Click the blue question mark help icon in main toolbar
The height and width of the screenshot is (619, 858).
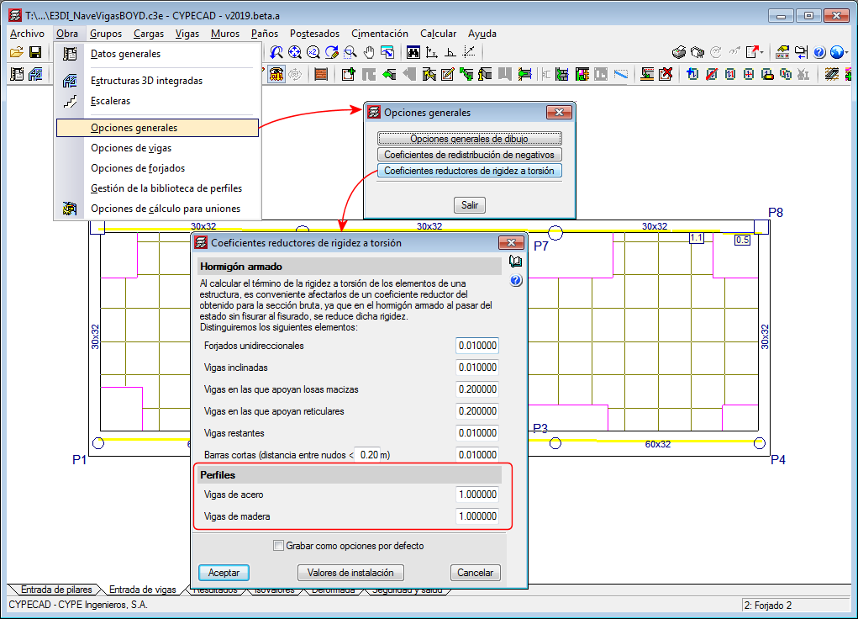(819, 53)
